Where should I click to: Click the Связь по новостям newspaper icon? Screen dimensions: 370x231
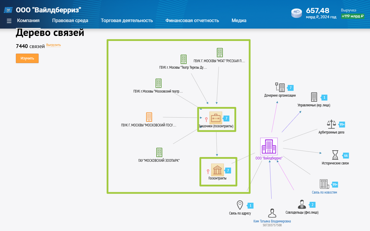[x=324, y=184]
